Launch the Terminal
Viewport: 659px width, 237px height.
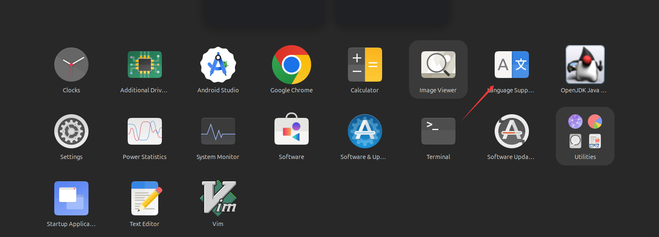point(438,132)
